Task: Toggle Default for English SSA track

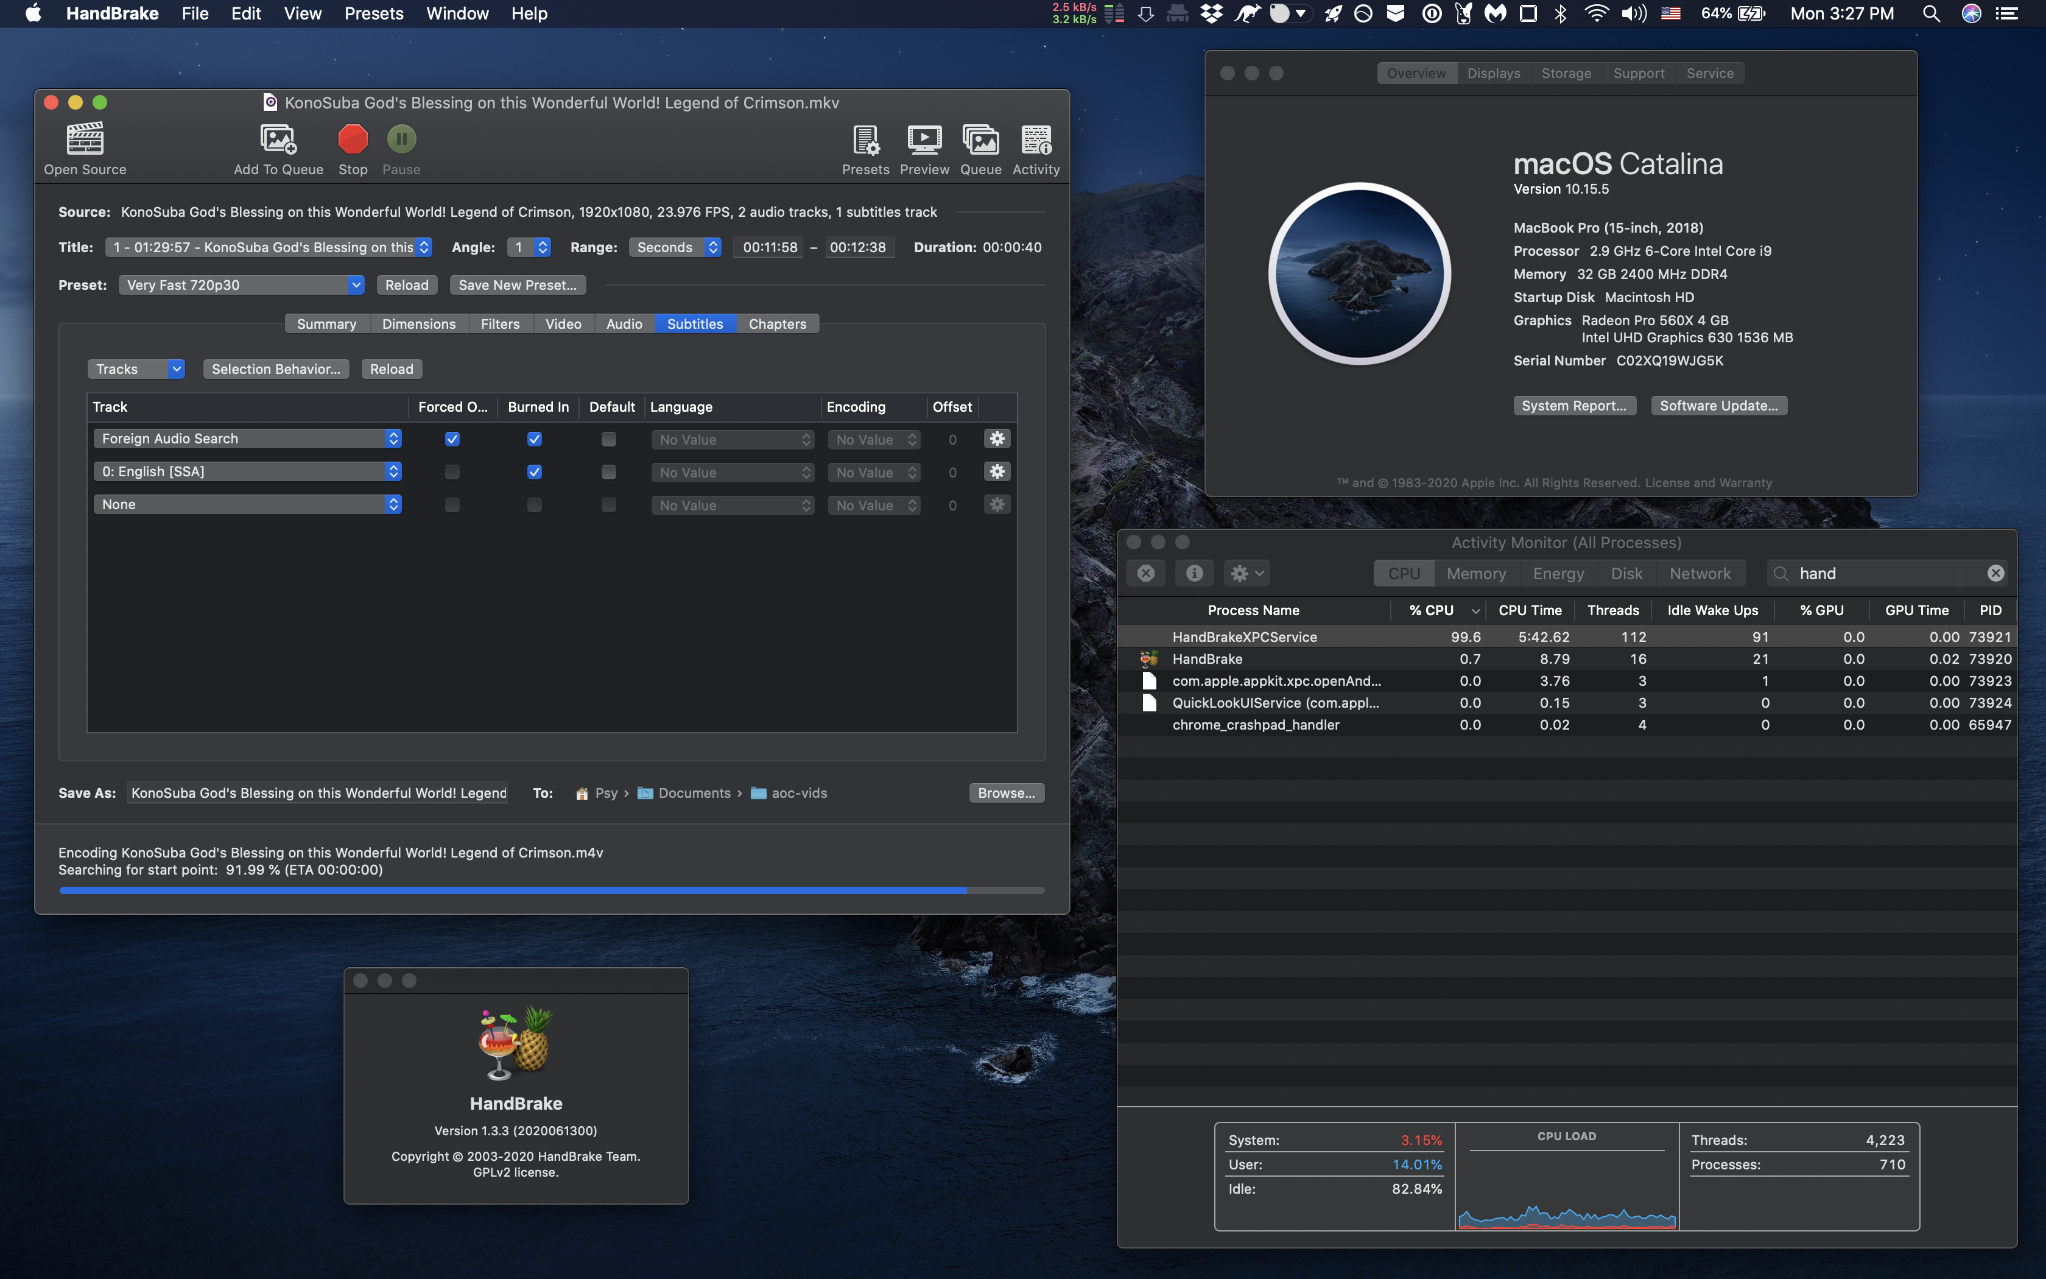Action: (x=609, y=472)
